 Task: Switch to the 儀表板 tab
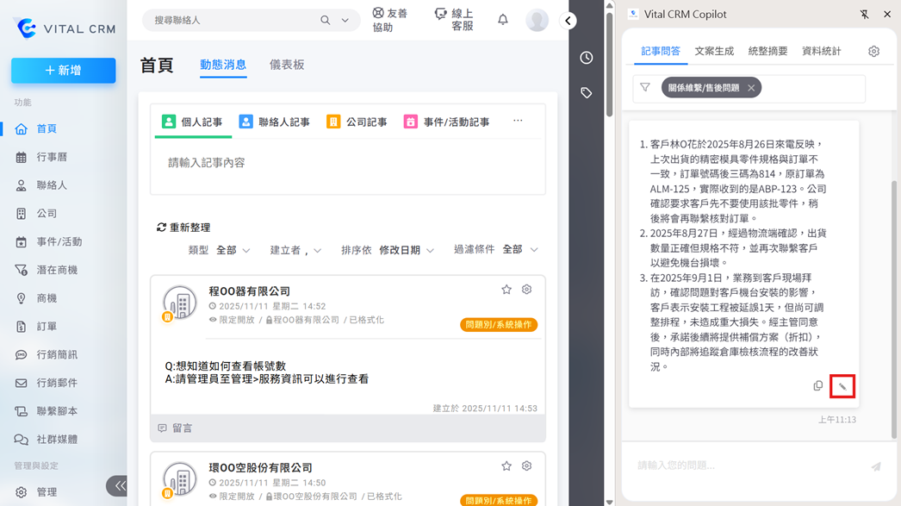tap(287, 65)
